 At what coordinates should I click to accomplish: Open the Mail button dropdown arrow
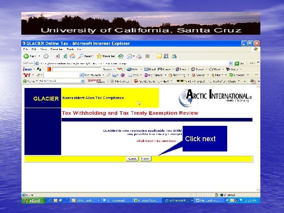coord(134,56)
